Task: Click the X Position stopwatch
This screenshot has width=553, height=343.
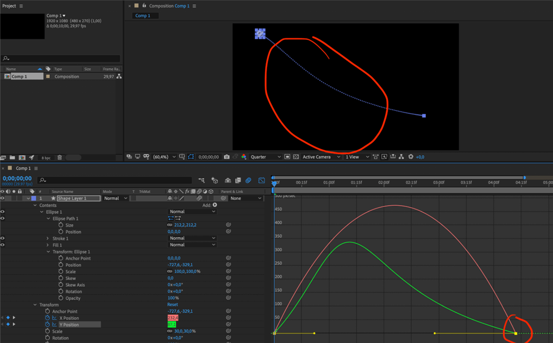Action: [48, 318]
